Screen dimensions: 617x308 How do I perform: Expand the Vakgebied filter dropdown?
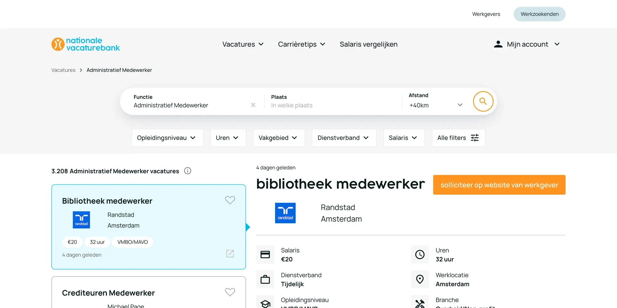point(279,138)
